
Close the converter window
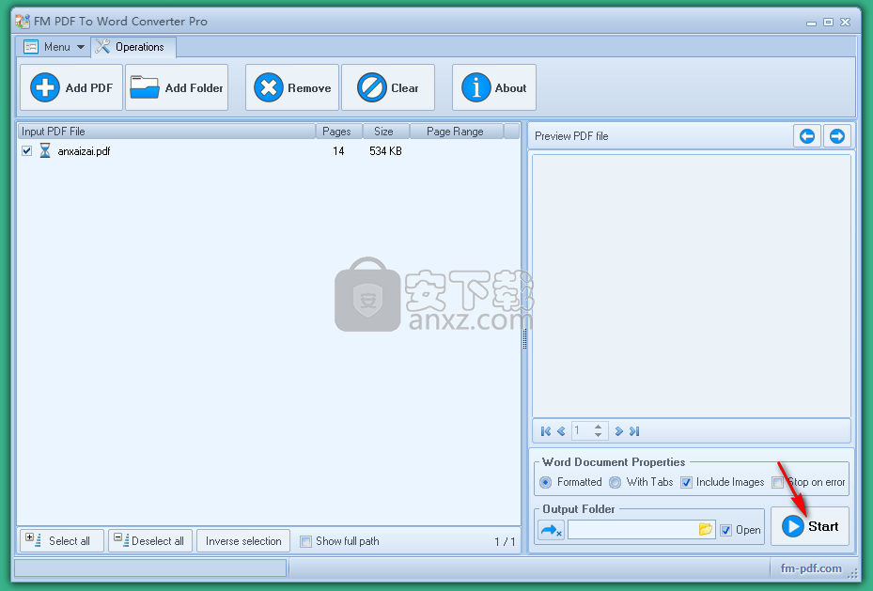(x=845, y=23)
